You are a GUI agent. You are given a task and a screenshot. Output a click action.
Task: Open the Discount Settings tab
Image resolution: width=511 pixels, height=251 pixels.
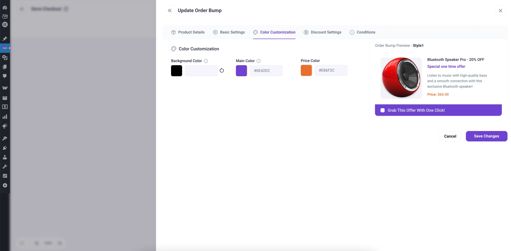[x=323, y=32]
